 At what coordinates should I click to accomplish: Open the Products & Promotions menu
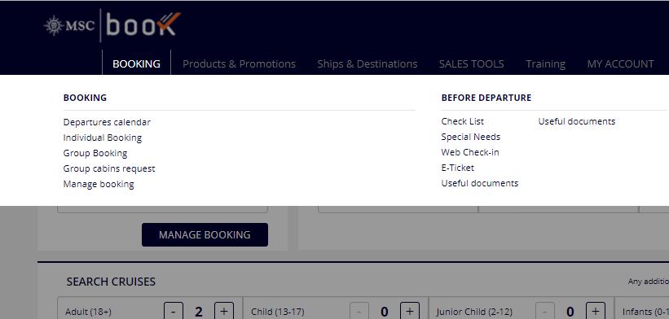tap(239, 64)
